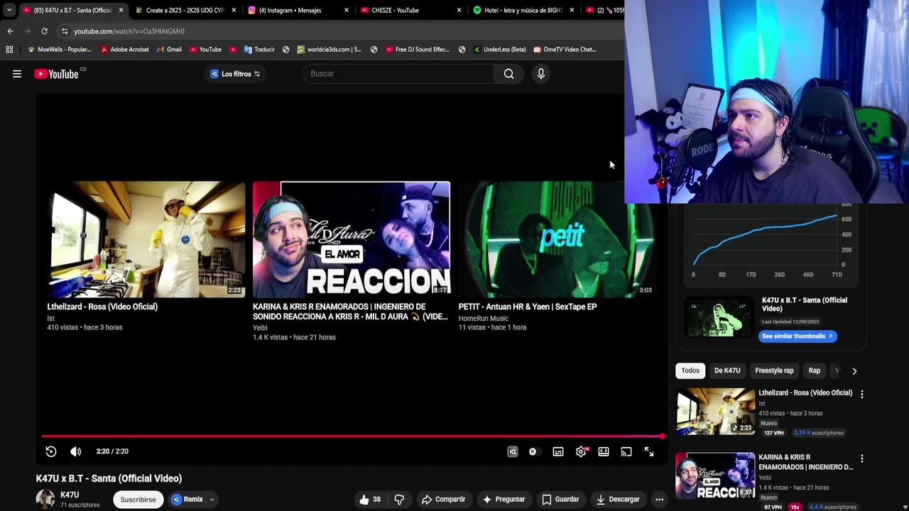Show more filter chips with right arrow

[854, 370]
